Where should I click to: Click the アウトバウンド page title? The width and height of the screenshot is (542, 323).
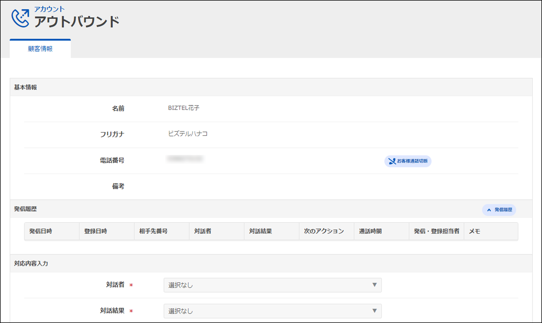tap(77, 22)
